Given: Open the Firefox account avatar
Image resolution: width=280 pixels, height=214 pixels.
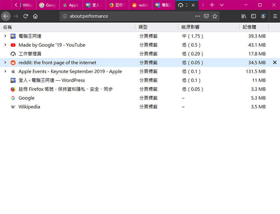Looking at the screenshot, I should pos(263,16).
